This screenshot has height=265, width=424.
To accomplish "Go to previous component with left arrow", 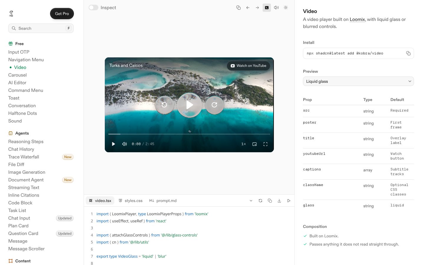I will pos(248,8).
